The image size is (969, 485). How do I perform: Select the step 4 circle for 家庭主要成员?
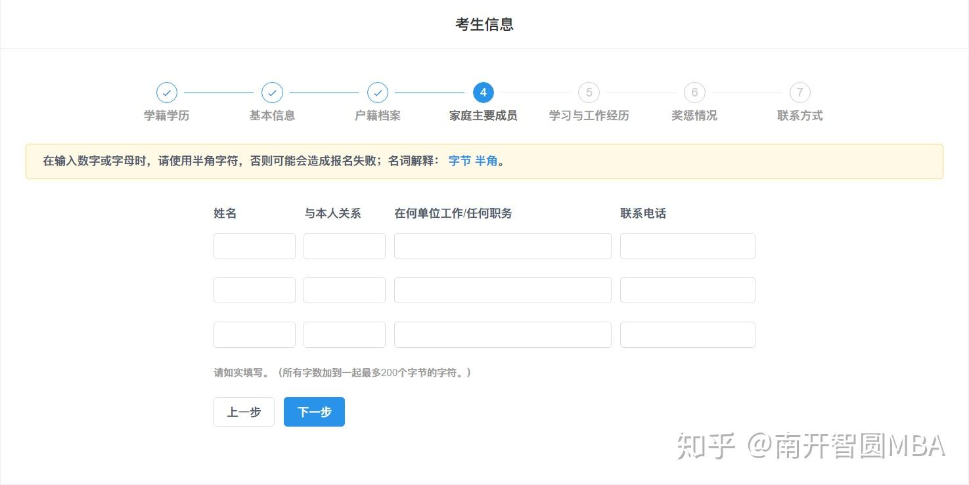coord(484,93)
